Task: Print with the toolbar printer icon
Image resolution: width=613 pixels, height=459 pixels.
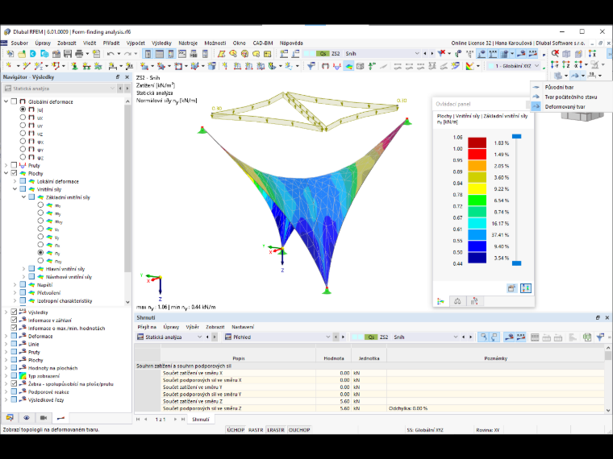Action: point(79,54)
